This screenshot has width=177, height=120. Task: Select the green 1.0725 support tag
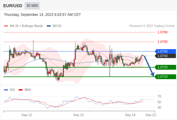[x=165, y=67]
